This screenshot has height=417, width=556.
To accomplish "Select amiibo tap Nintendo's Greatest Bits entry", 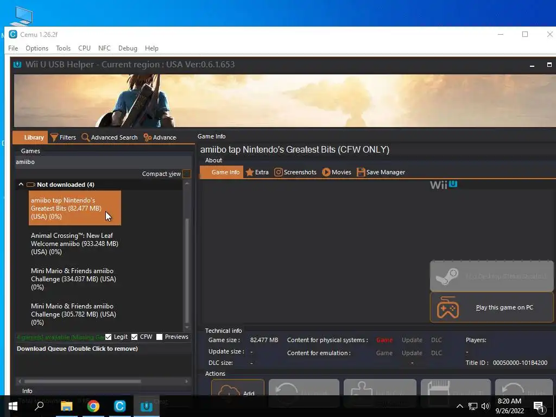I will [x=75, y=208].
